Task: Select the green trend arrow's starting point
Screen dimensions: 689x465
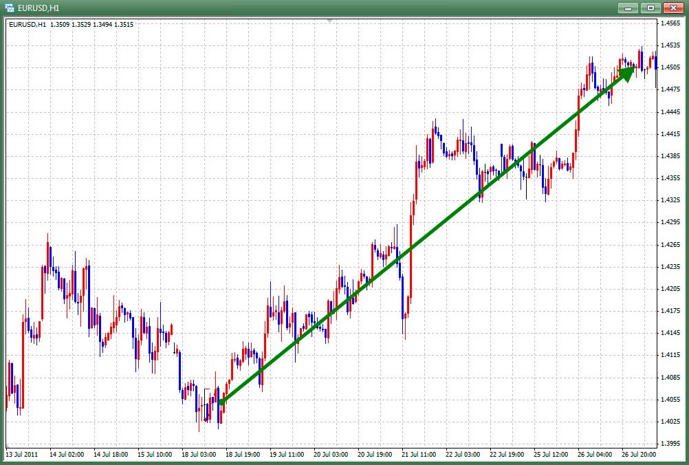Action: click(x=221, y=403)
